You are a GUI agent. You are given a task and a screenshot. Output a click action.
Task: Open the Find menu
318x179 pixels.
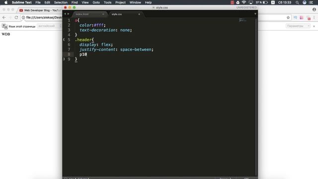[x=75, y=2]
